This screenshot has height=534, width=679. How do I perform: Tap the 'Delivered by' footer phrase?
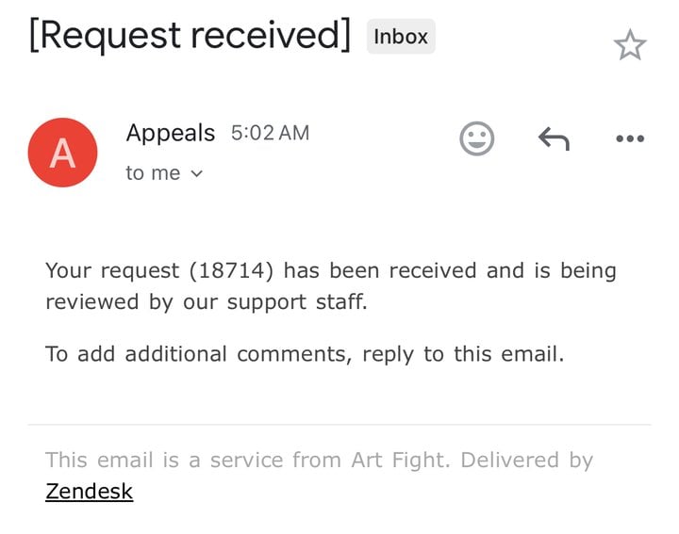pyautogui.click(x=526, y=460)
